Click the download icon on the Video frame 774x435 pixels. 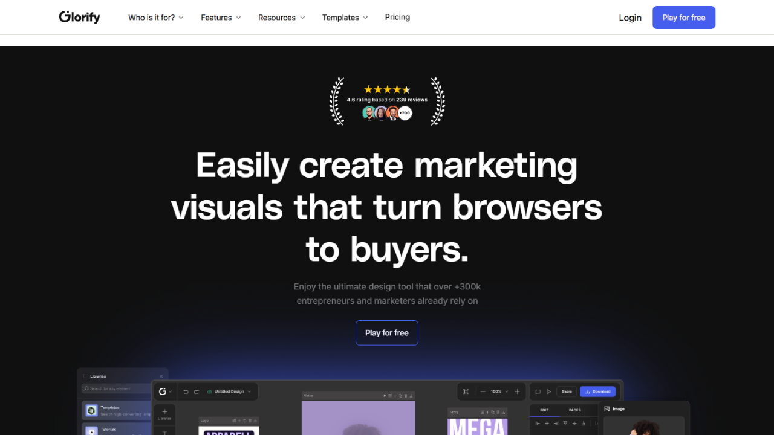click(x=411, y=396)
